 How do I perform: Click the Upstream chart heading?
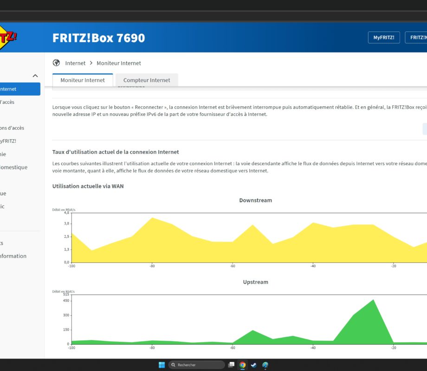(x=255, y=282)
